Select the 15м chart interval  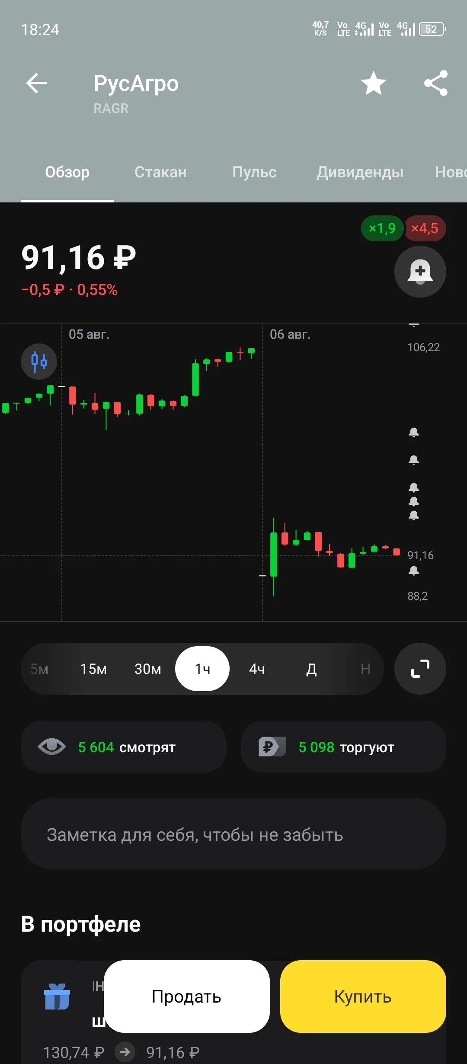coord(93,669)
